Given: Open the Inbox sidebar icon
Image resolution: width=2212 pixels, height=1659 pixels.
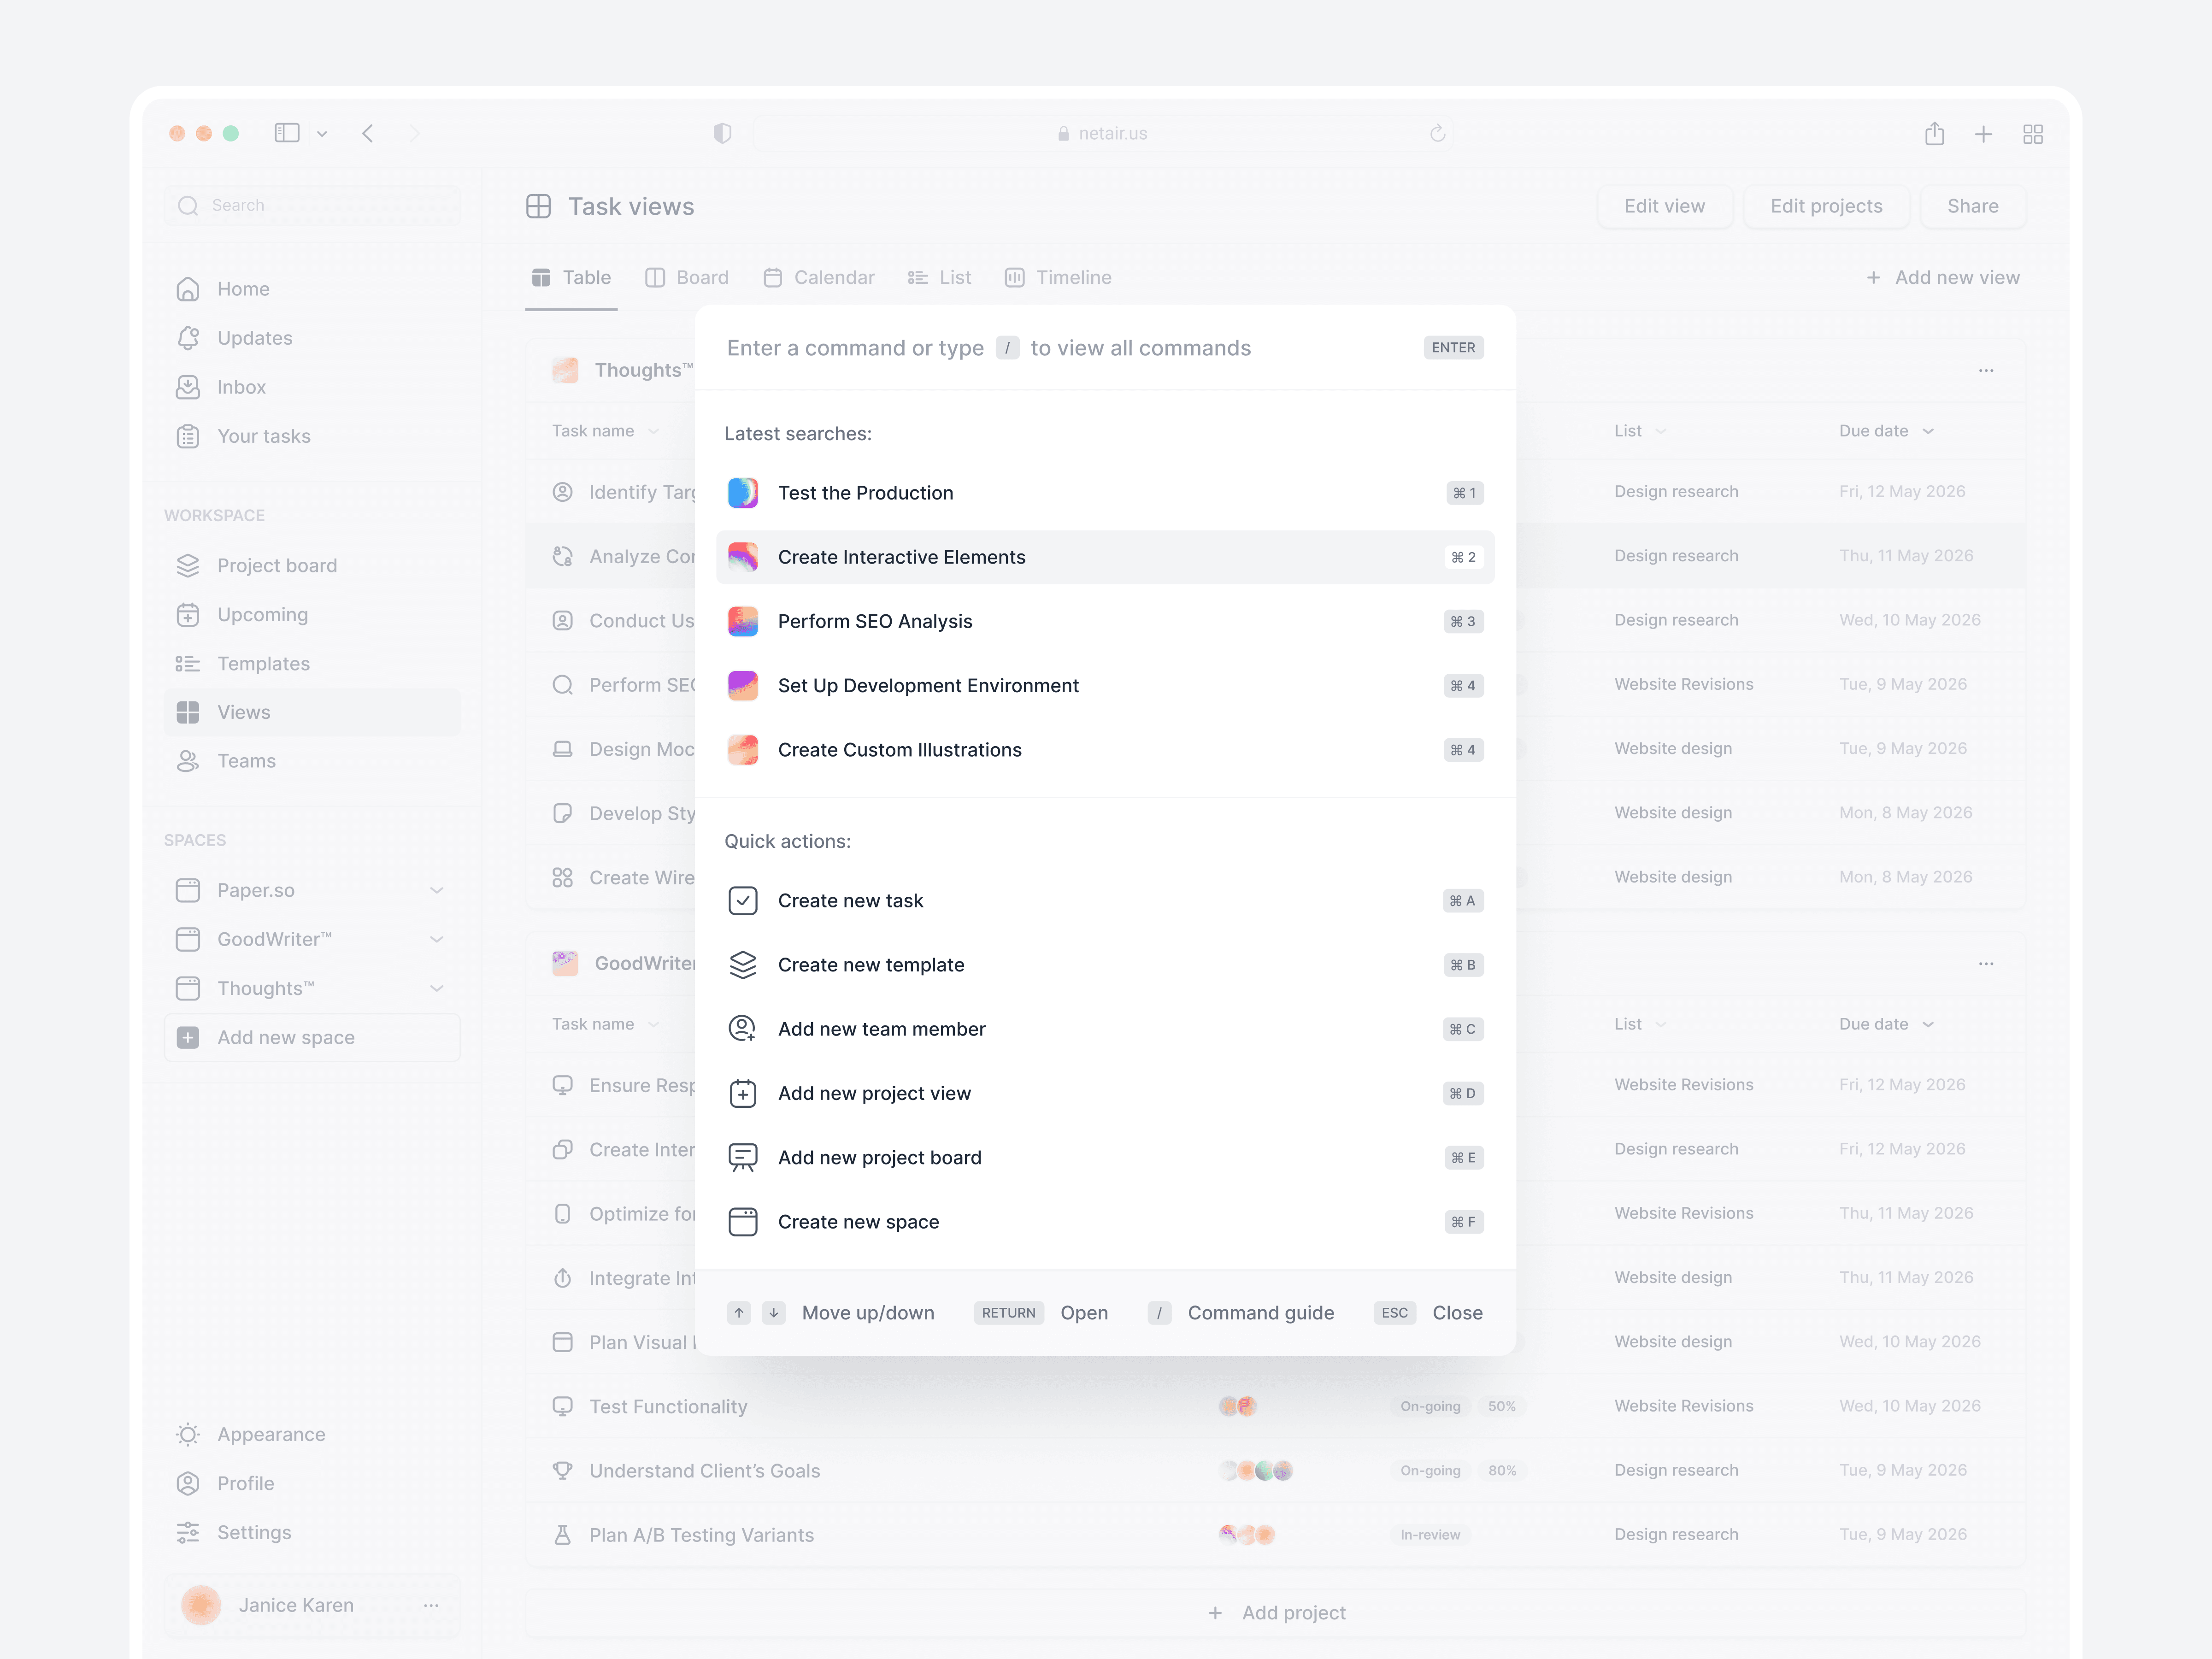Looking at the screenshot, I should (x=188, y=387).
